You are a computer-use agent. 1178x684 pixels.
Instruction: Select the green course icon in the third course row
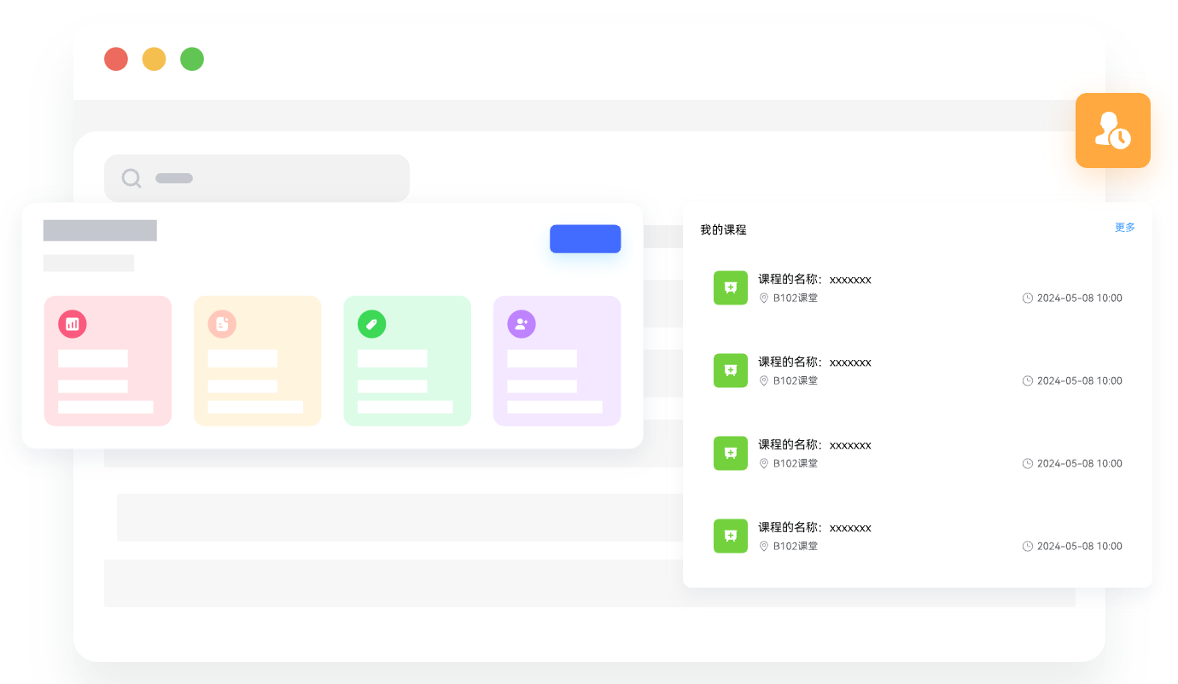point(731,454)
